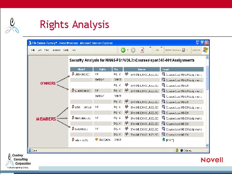Screen dimensions: 232x174
Task: Click the supervisor rights icon in admin row
Action: point(97,140)
